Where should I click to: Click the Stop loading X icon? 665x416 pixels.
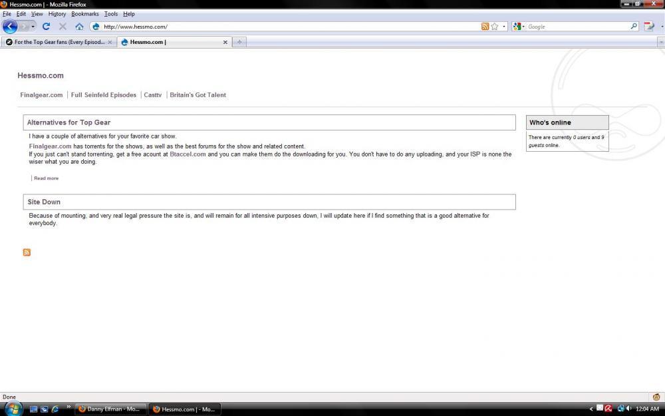tap(63, 27)
